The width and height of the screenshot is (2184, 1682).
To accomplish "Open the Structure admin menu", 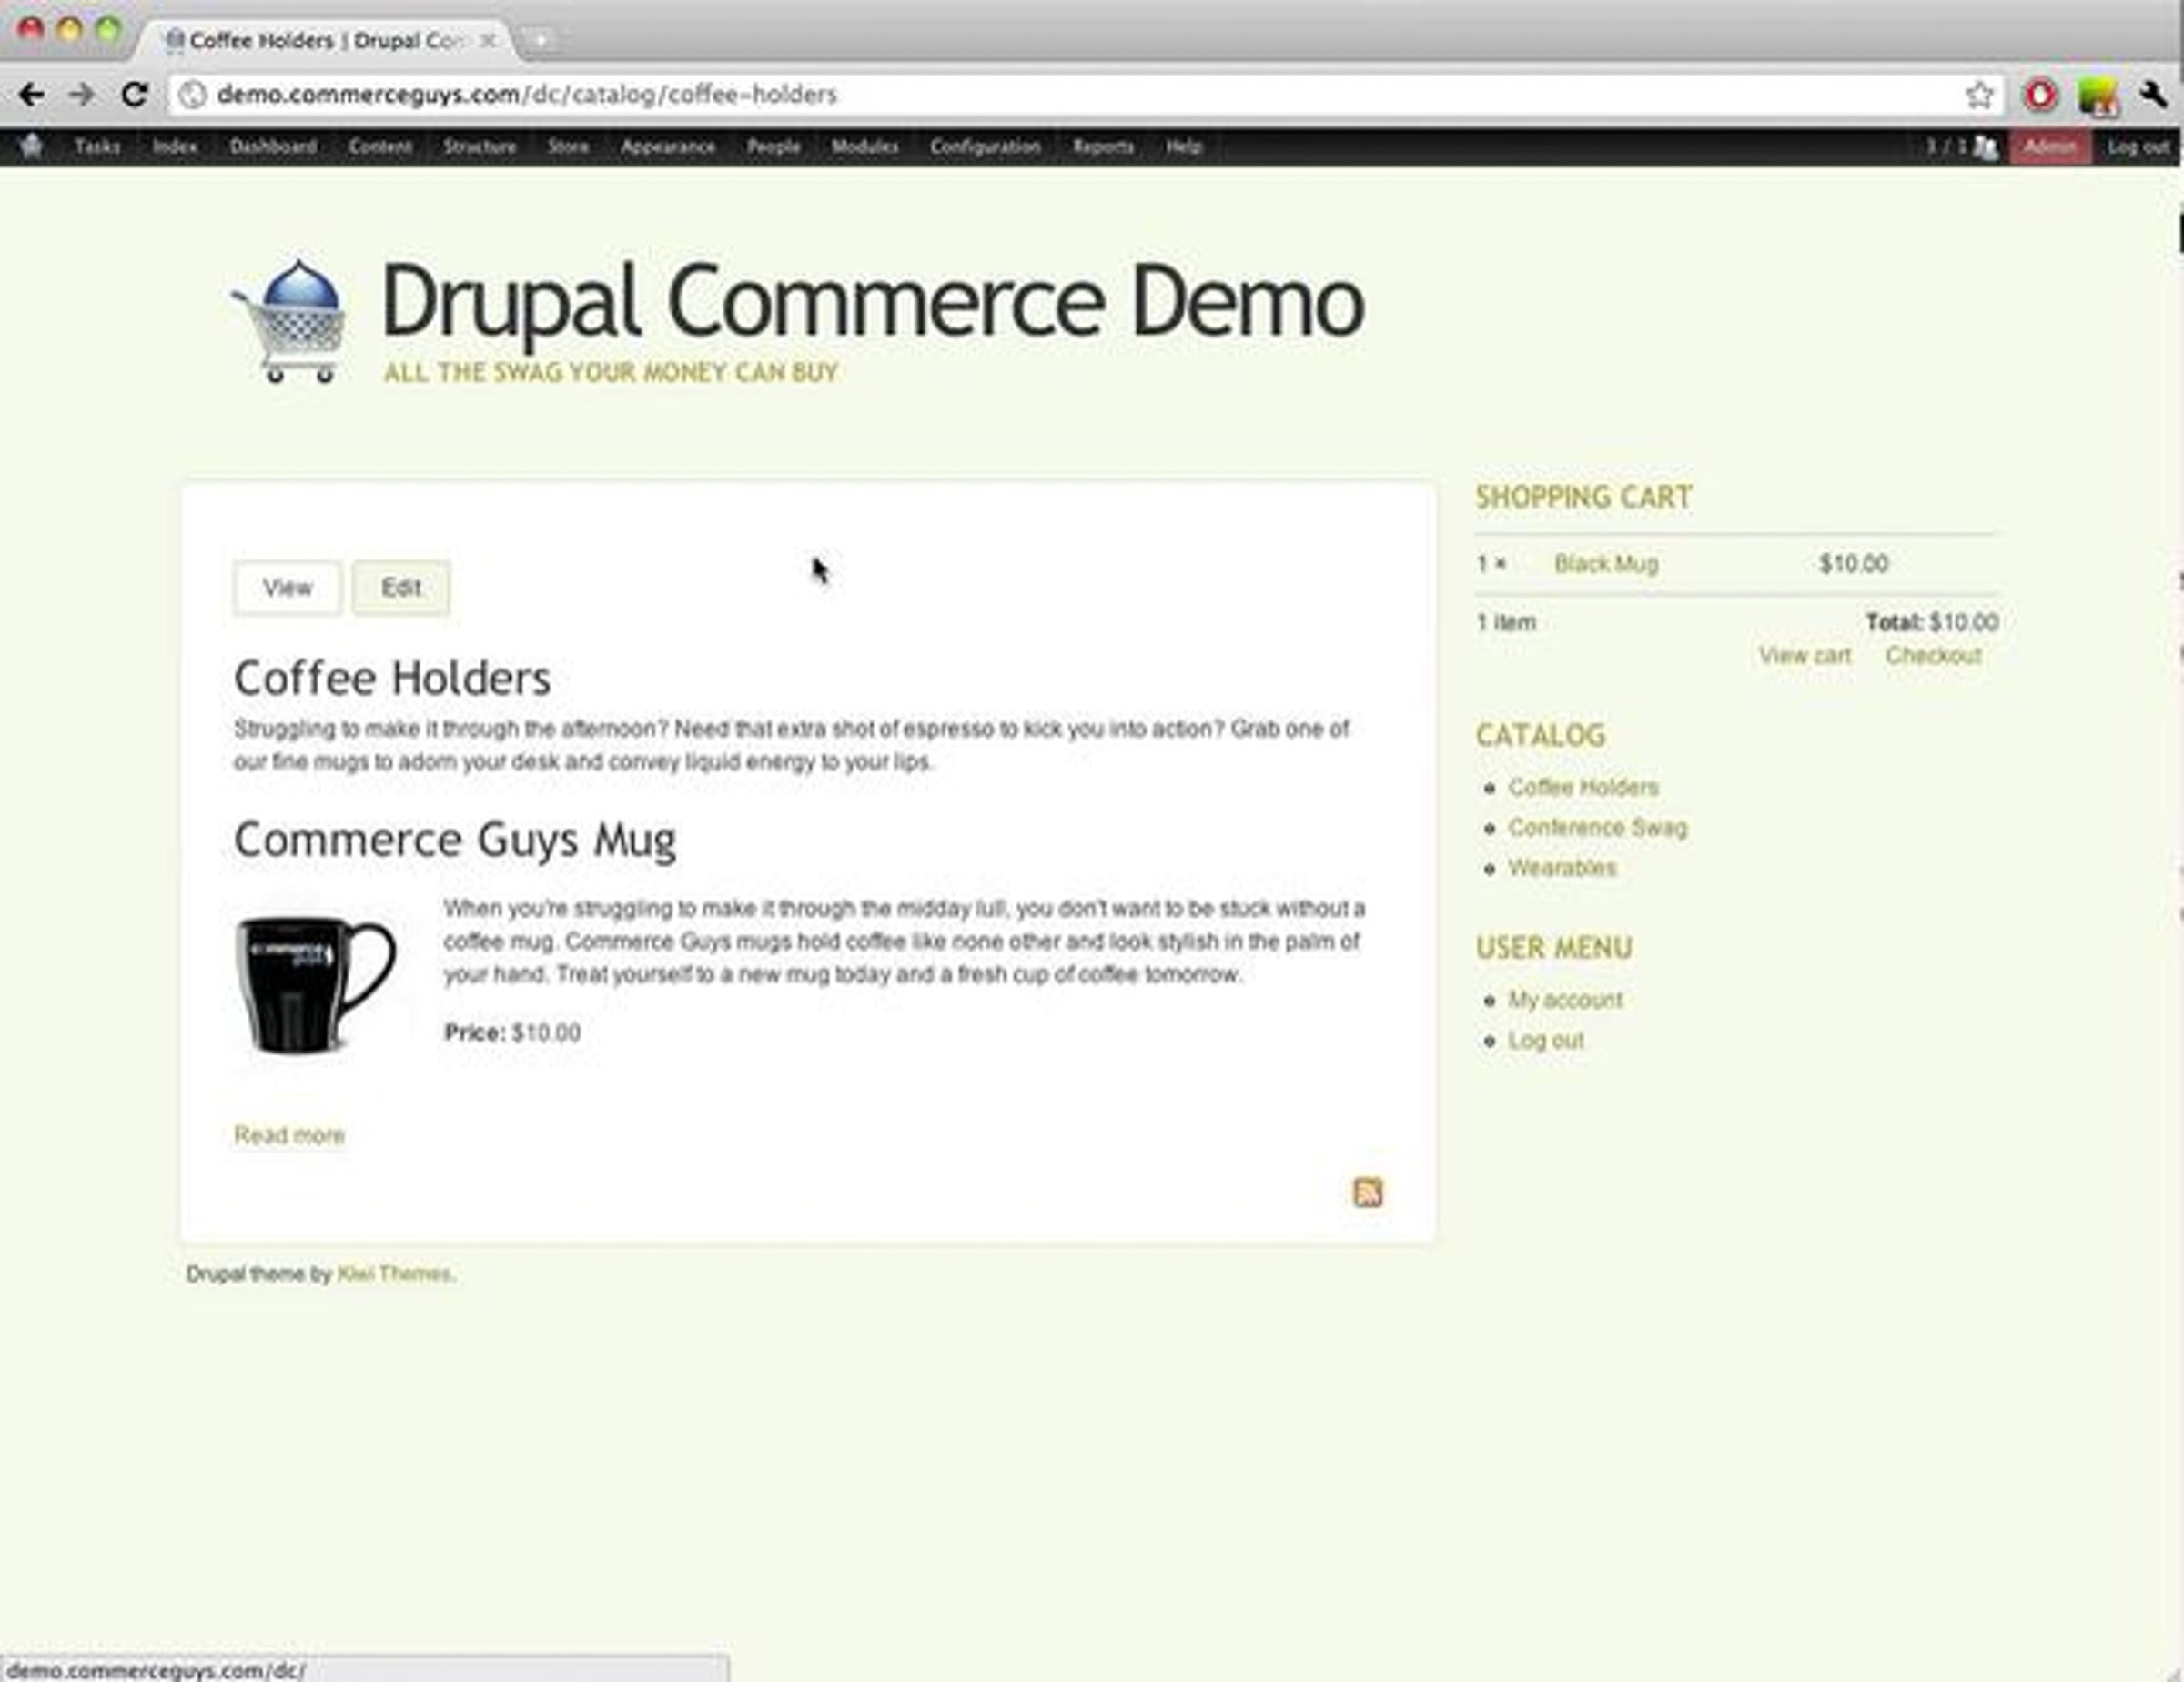I will coord(480,146).
